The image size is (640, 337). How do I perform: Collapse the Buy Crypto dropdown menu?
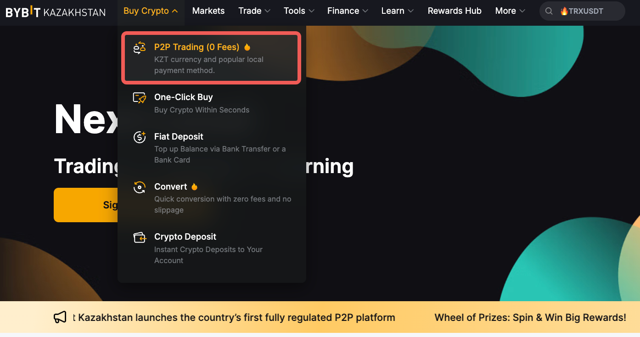(x=151, y=11)
